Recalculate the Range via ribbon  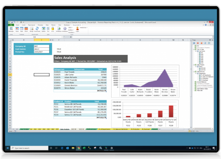[32, 29]
